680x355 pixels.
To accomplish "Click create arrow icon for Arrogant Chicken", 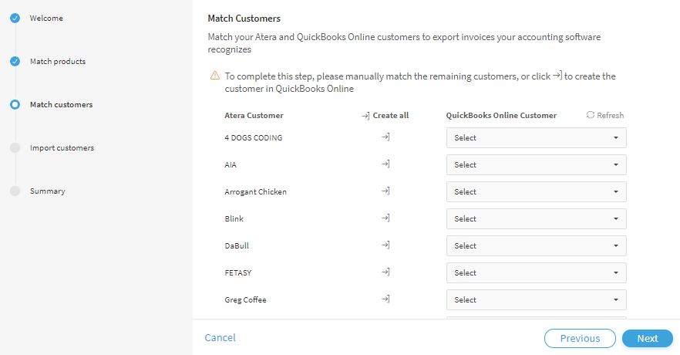I will pyautogui.click(x=385, y=191).
